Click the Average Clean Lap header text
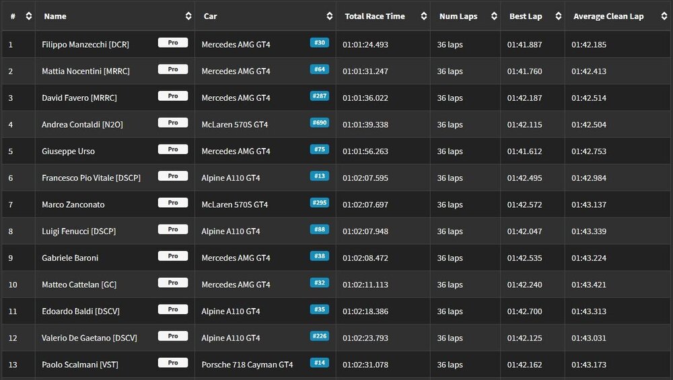The width and height of the screenshot is (673, 380). point(608,16)
